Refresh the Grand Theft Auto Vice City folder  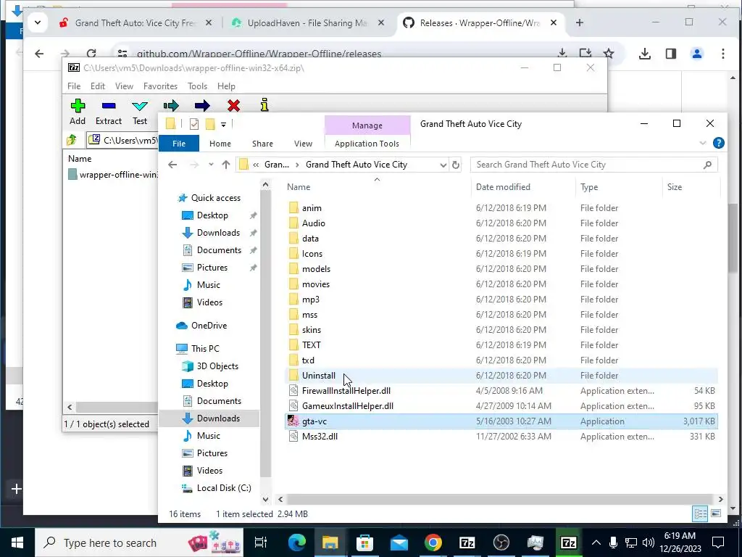[456, 165]
